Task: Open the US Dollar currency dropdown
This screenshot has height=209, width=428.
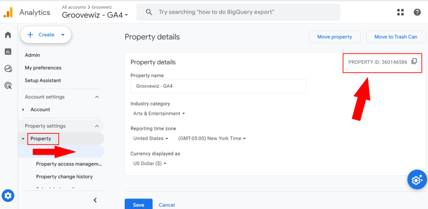Action: 150,164
